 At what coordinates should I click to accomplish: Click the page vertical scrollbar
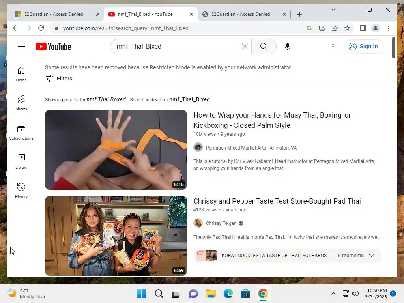tap(393, 48)
